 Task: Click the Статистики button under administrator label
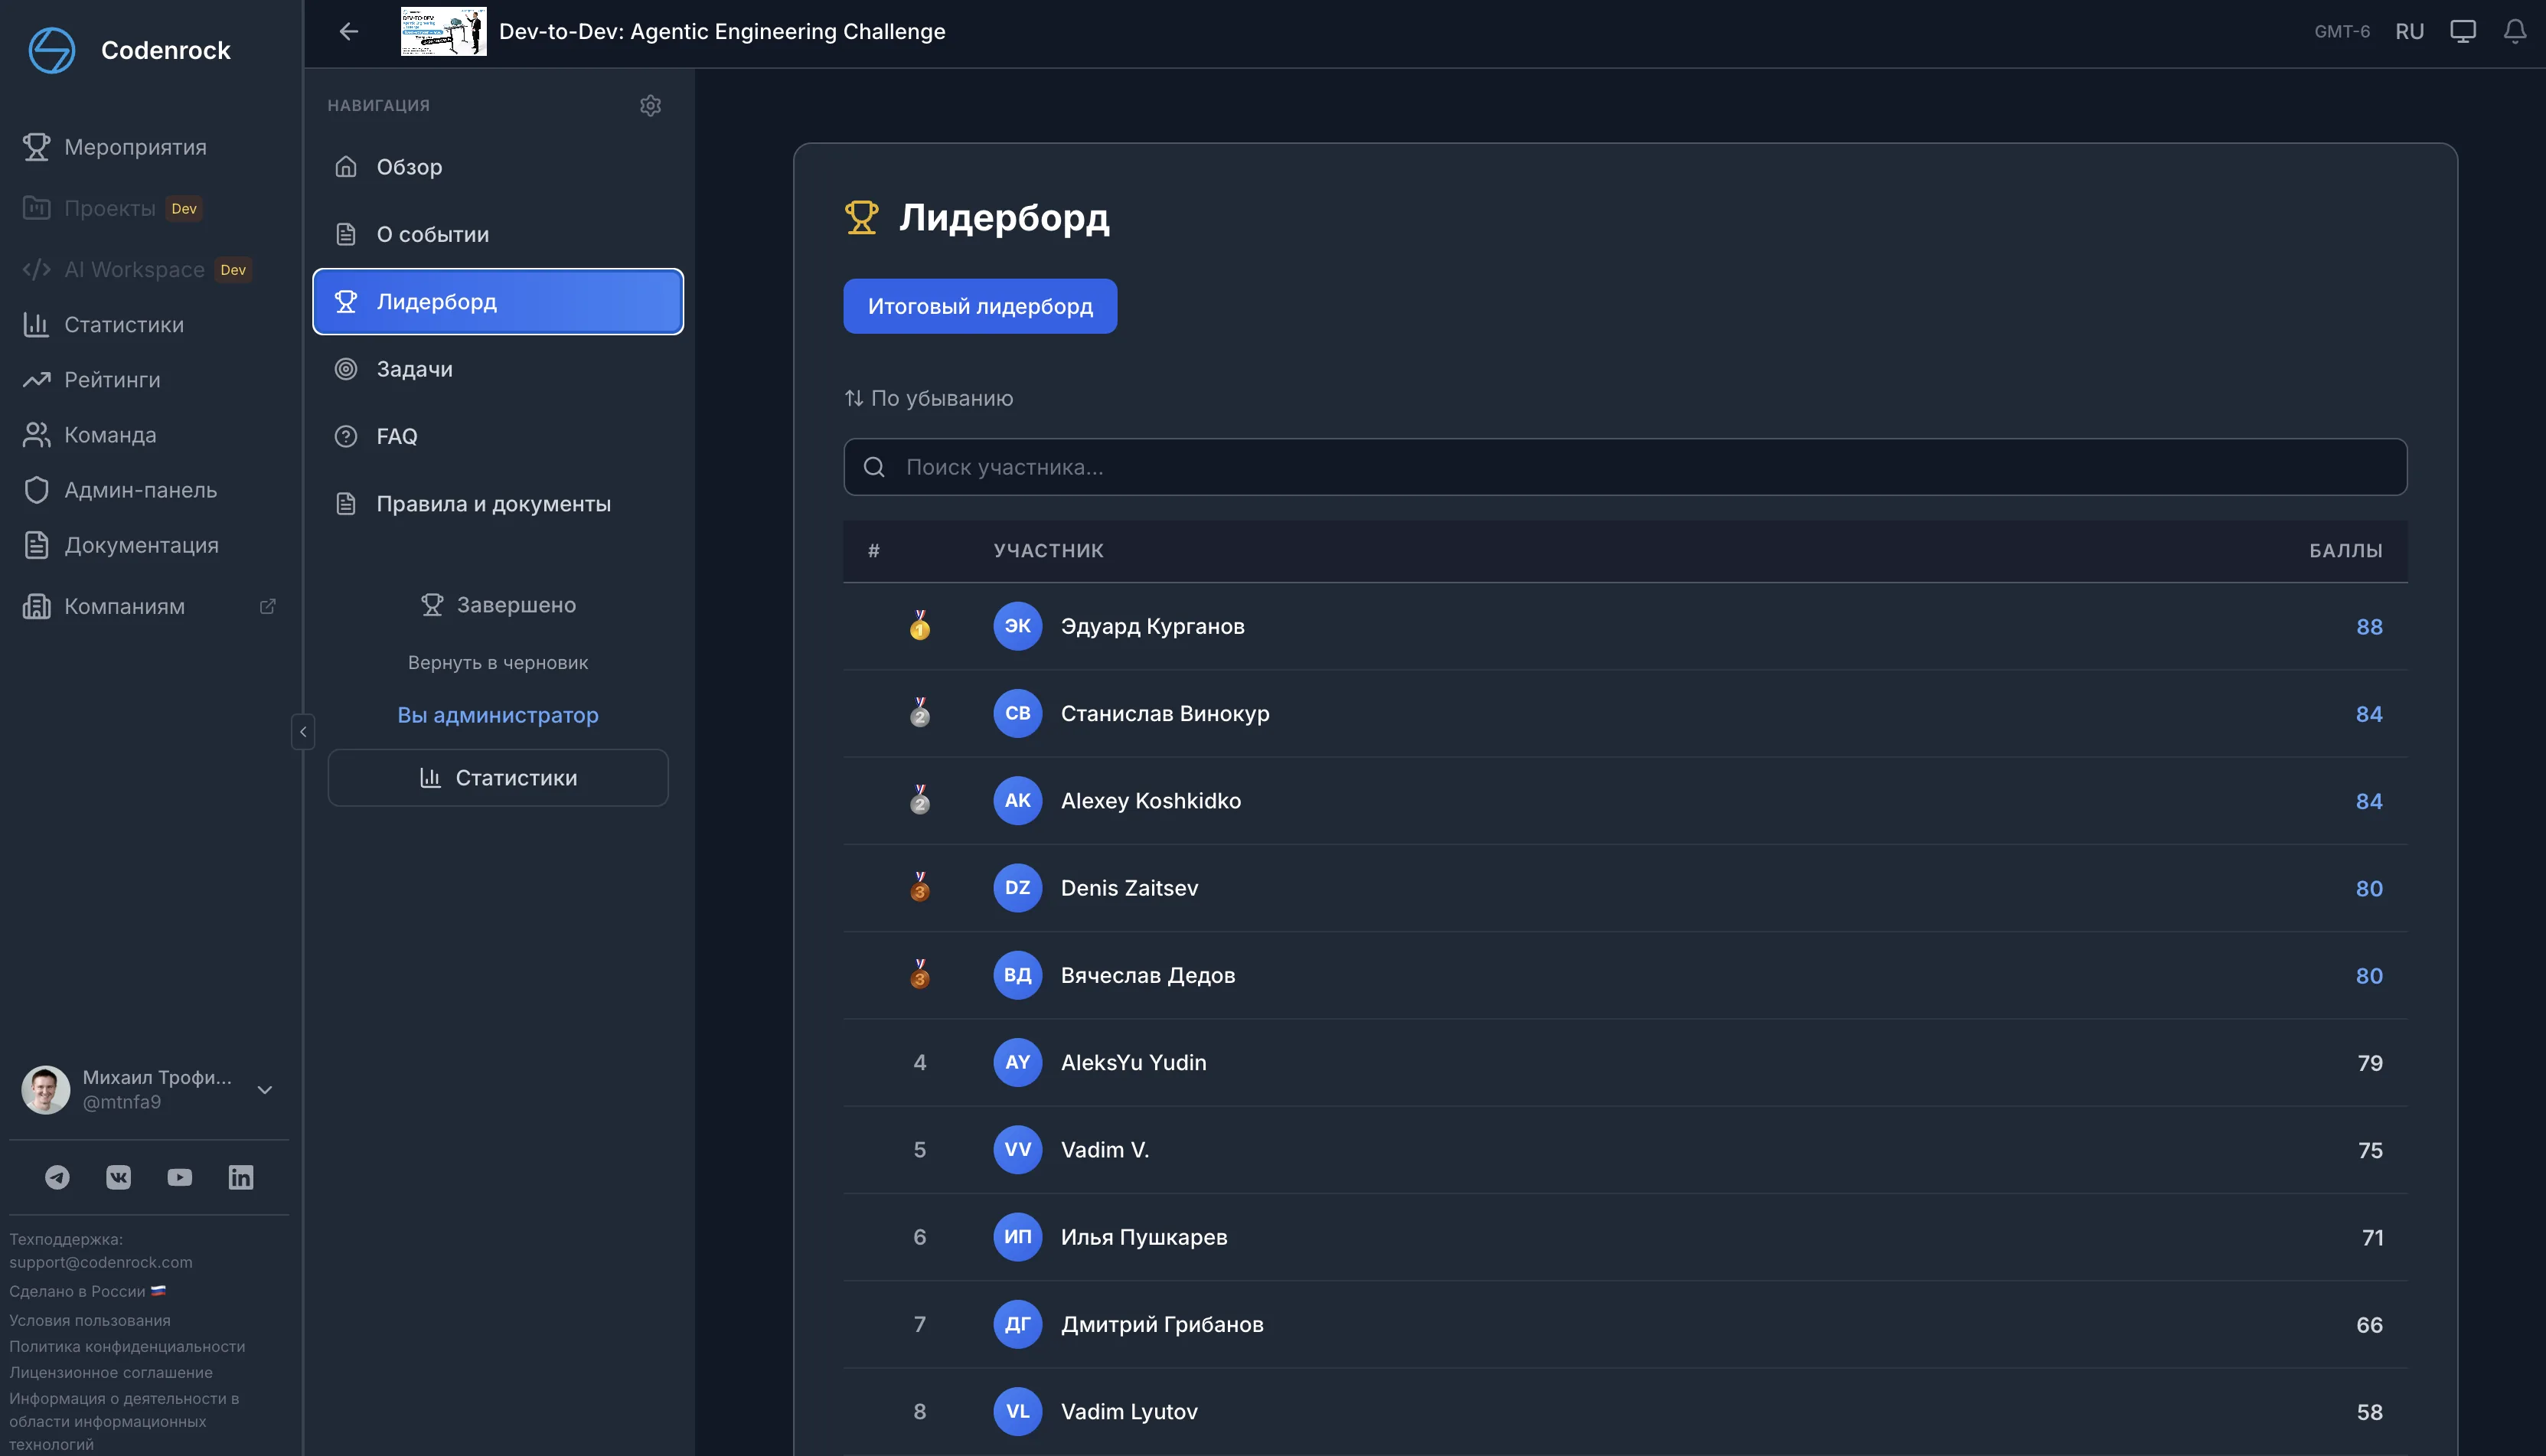(x=497, y=777)
